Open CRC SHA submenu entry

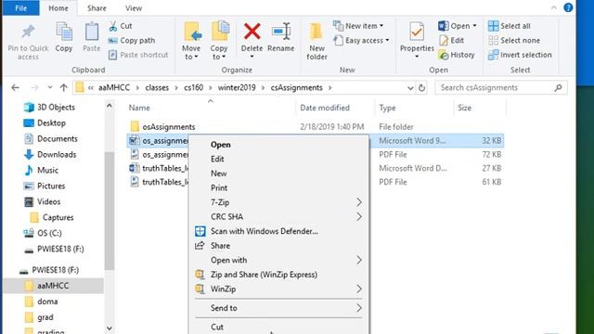click(x=278, y=216)
